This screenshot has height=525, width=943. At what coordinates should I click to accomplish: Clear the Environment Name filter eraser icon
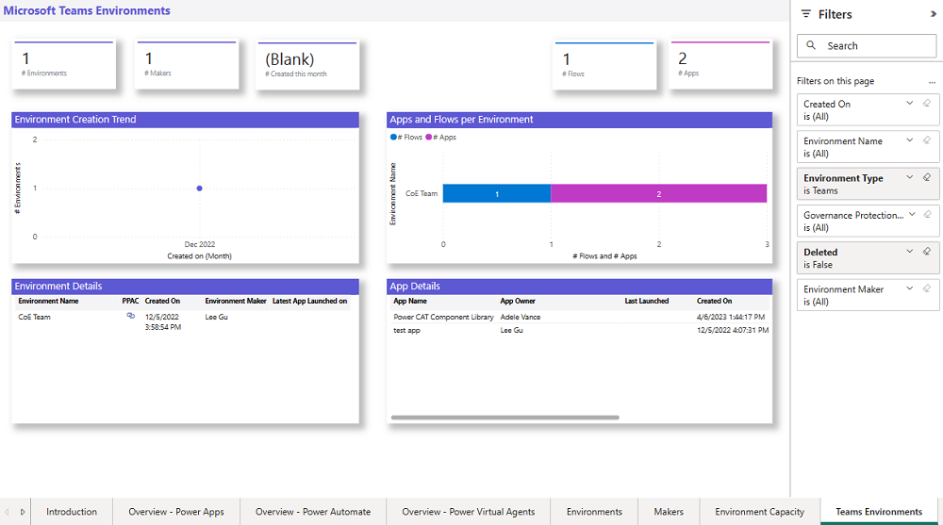click(x=927, y=140)
